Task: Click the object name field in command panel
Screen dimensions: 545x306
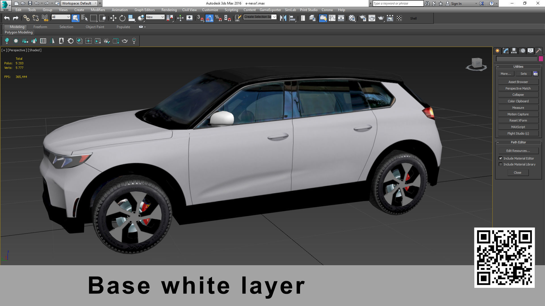Action: click(517, 59)
